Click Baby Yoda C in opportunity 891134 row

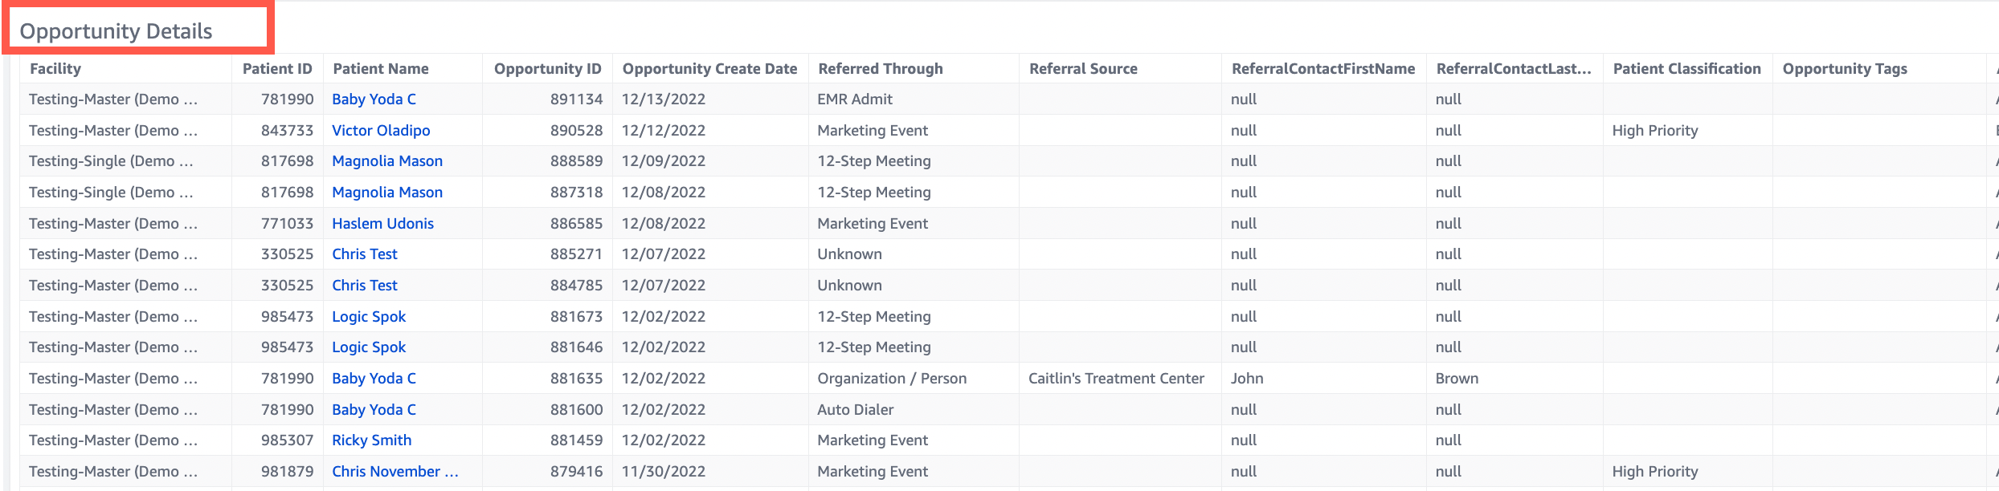[374, 99]
